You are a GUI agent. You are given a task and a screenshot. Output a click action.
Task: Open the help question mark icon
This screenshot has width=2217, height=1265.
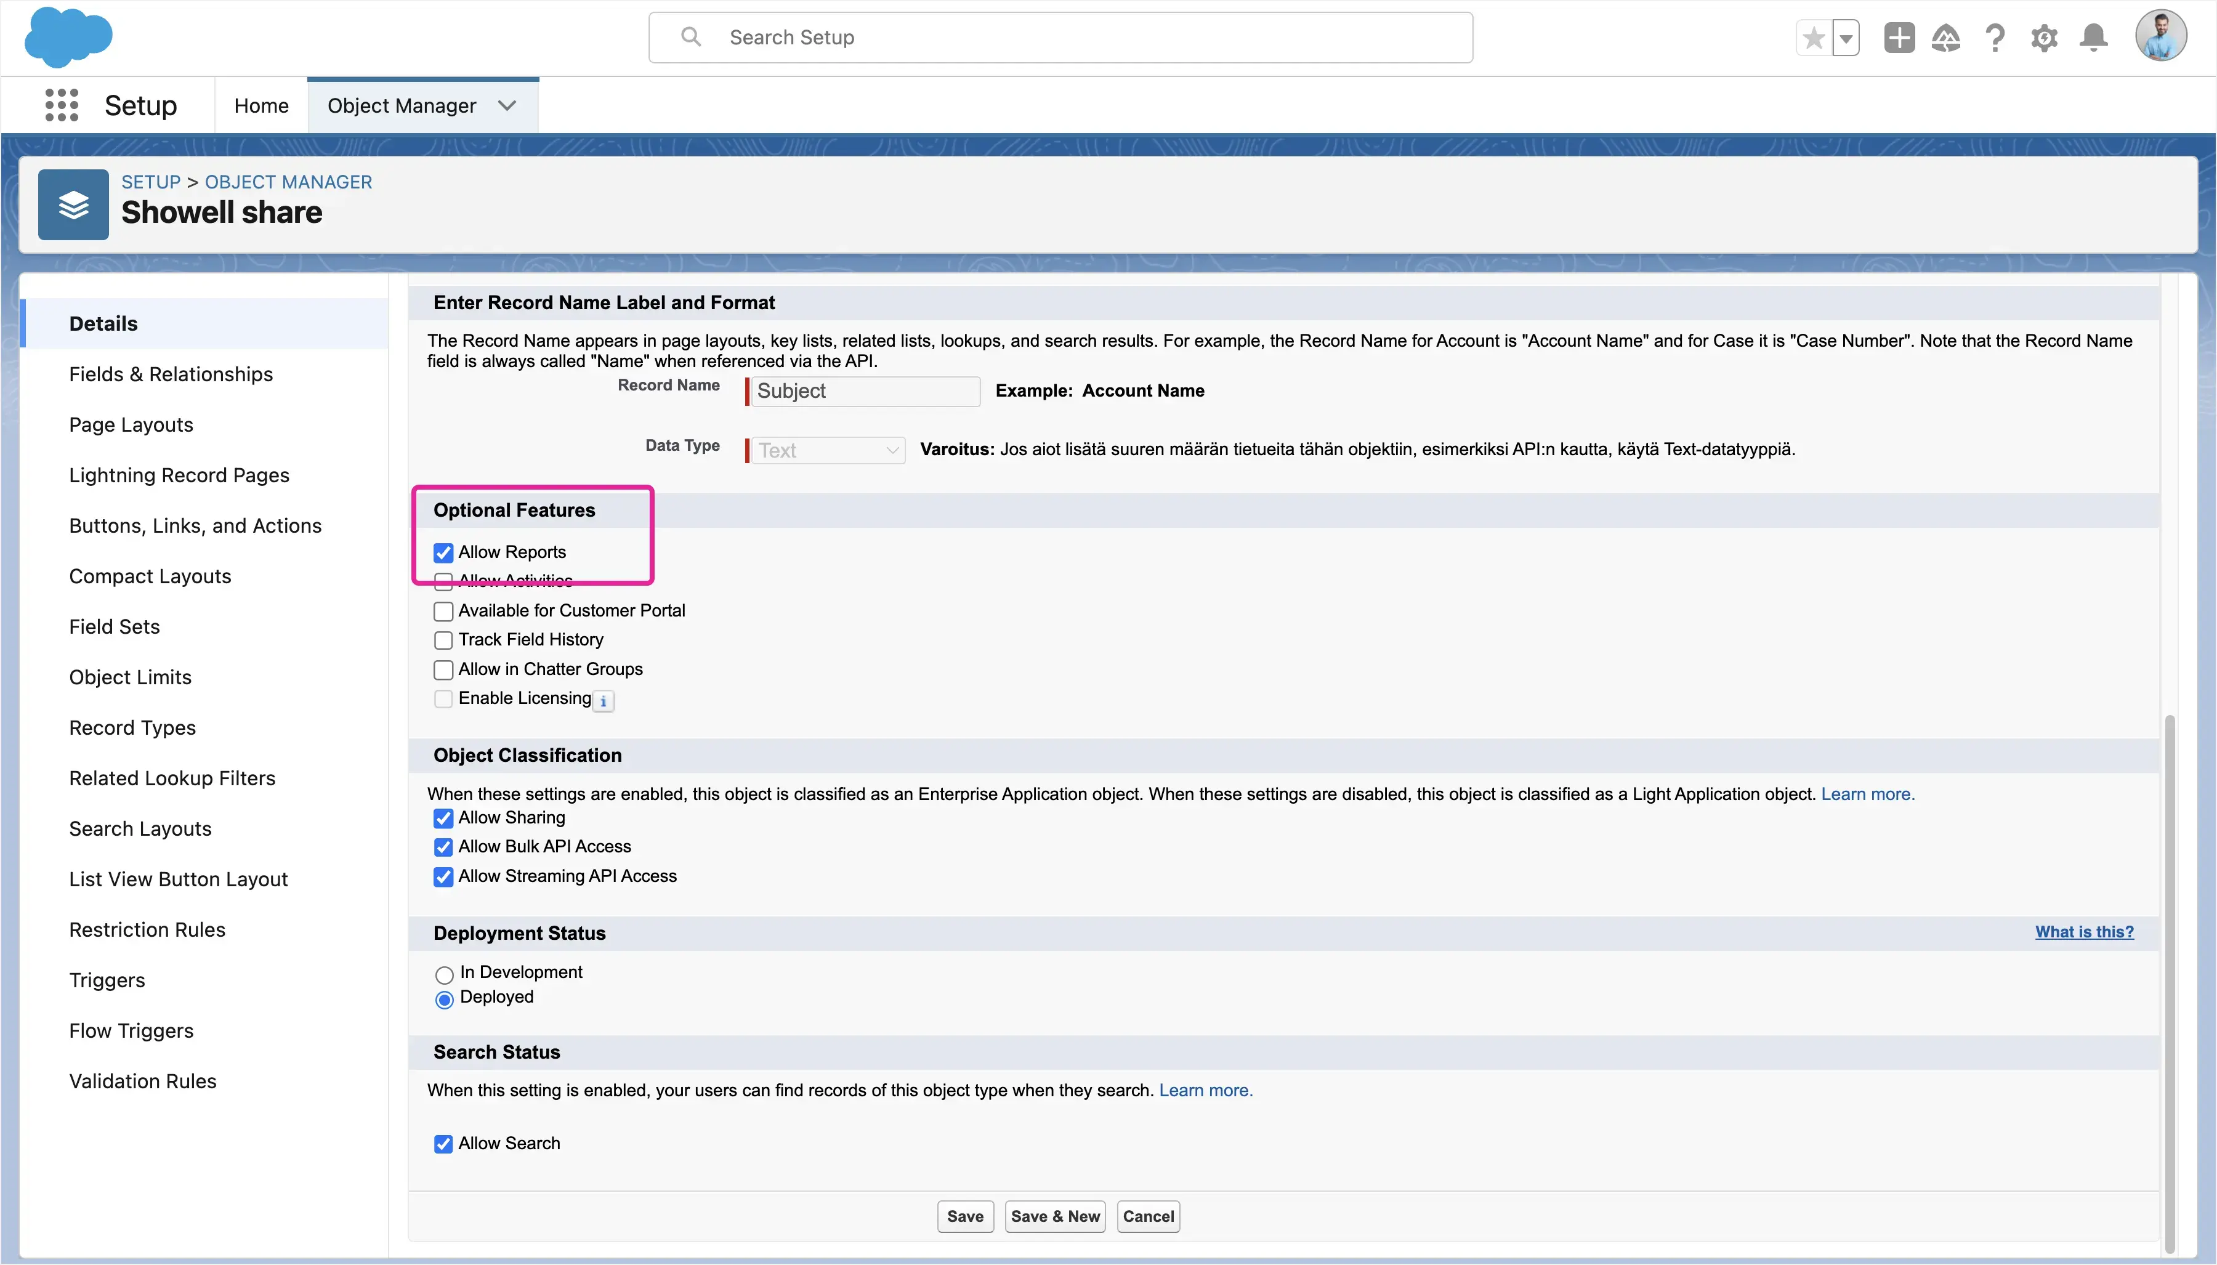1995,38
